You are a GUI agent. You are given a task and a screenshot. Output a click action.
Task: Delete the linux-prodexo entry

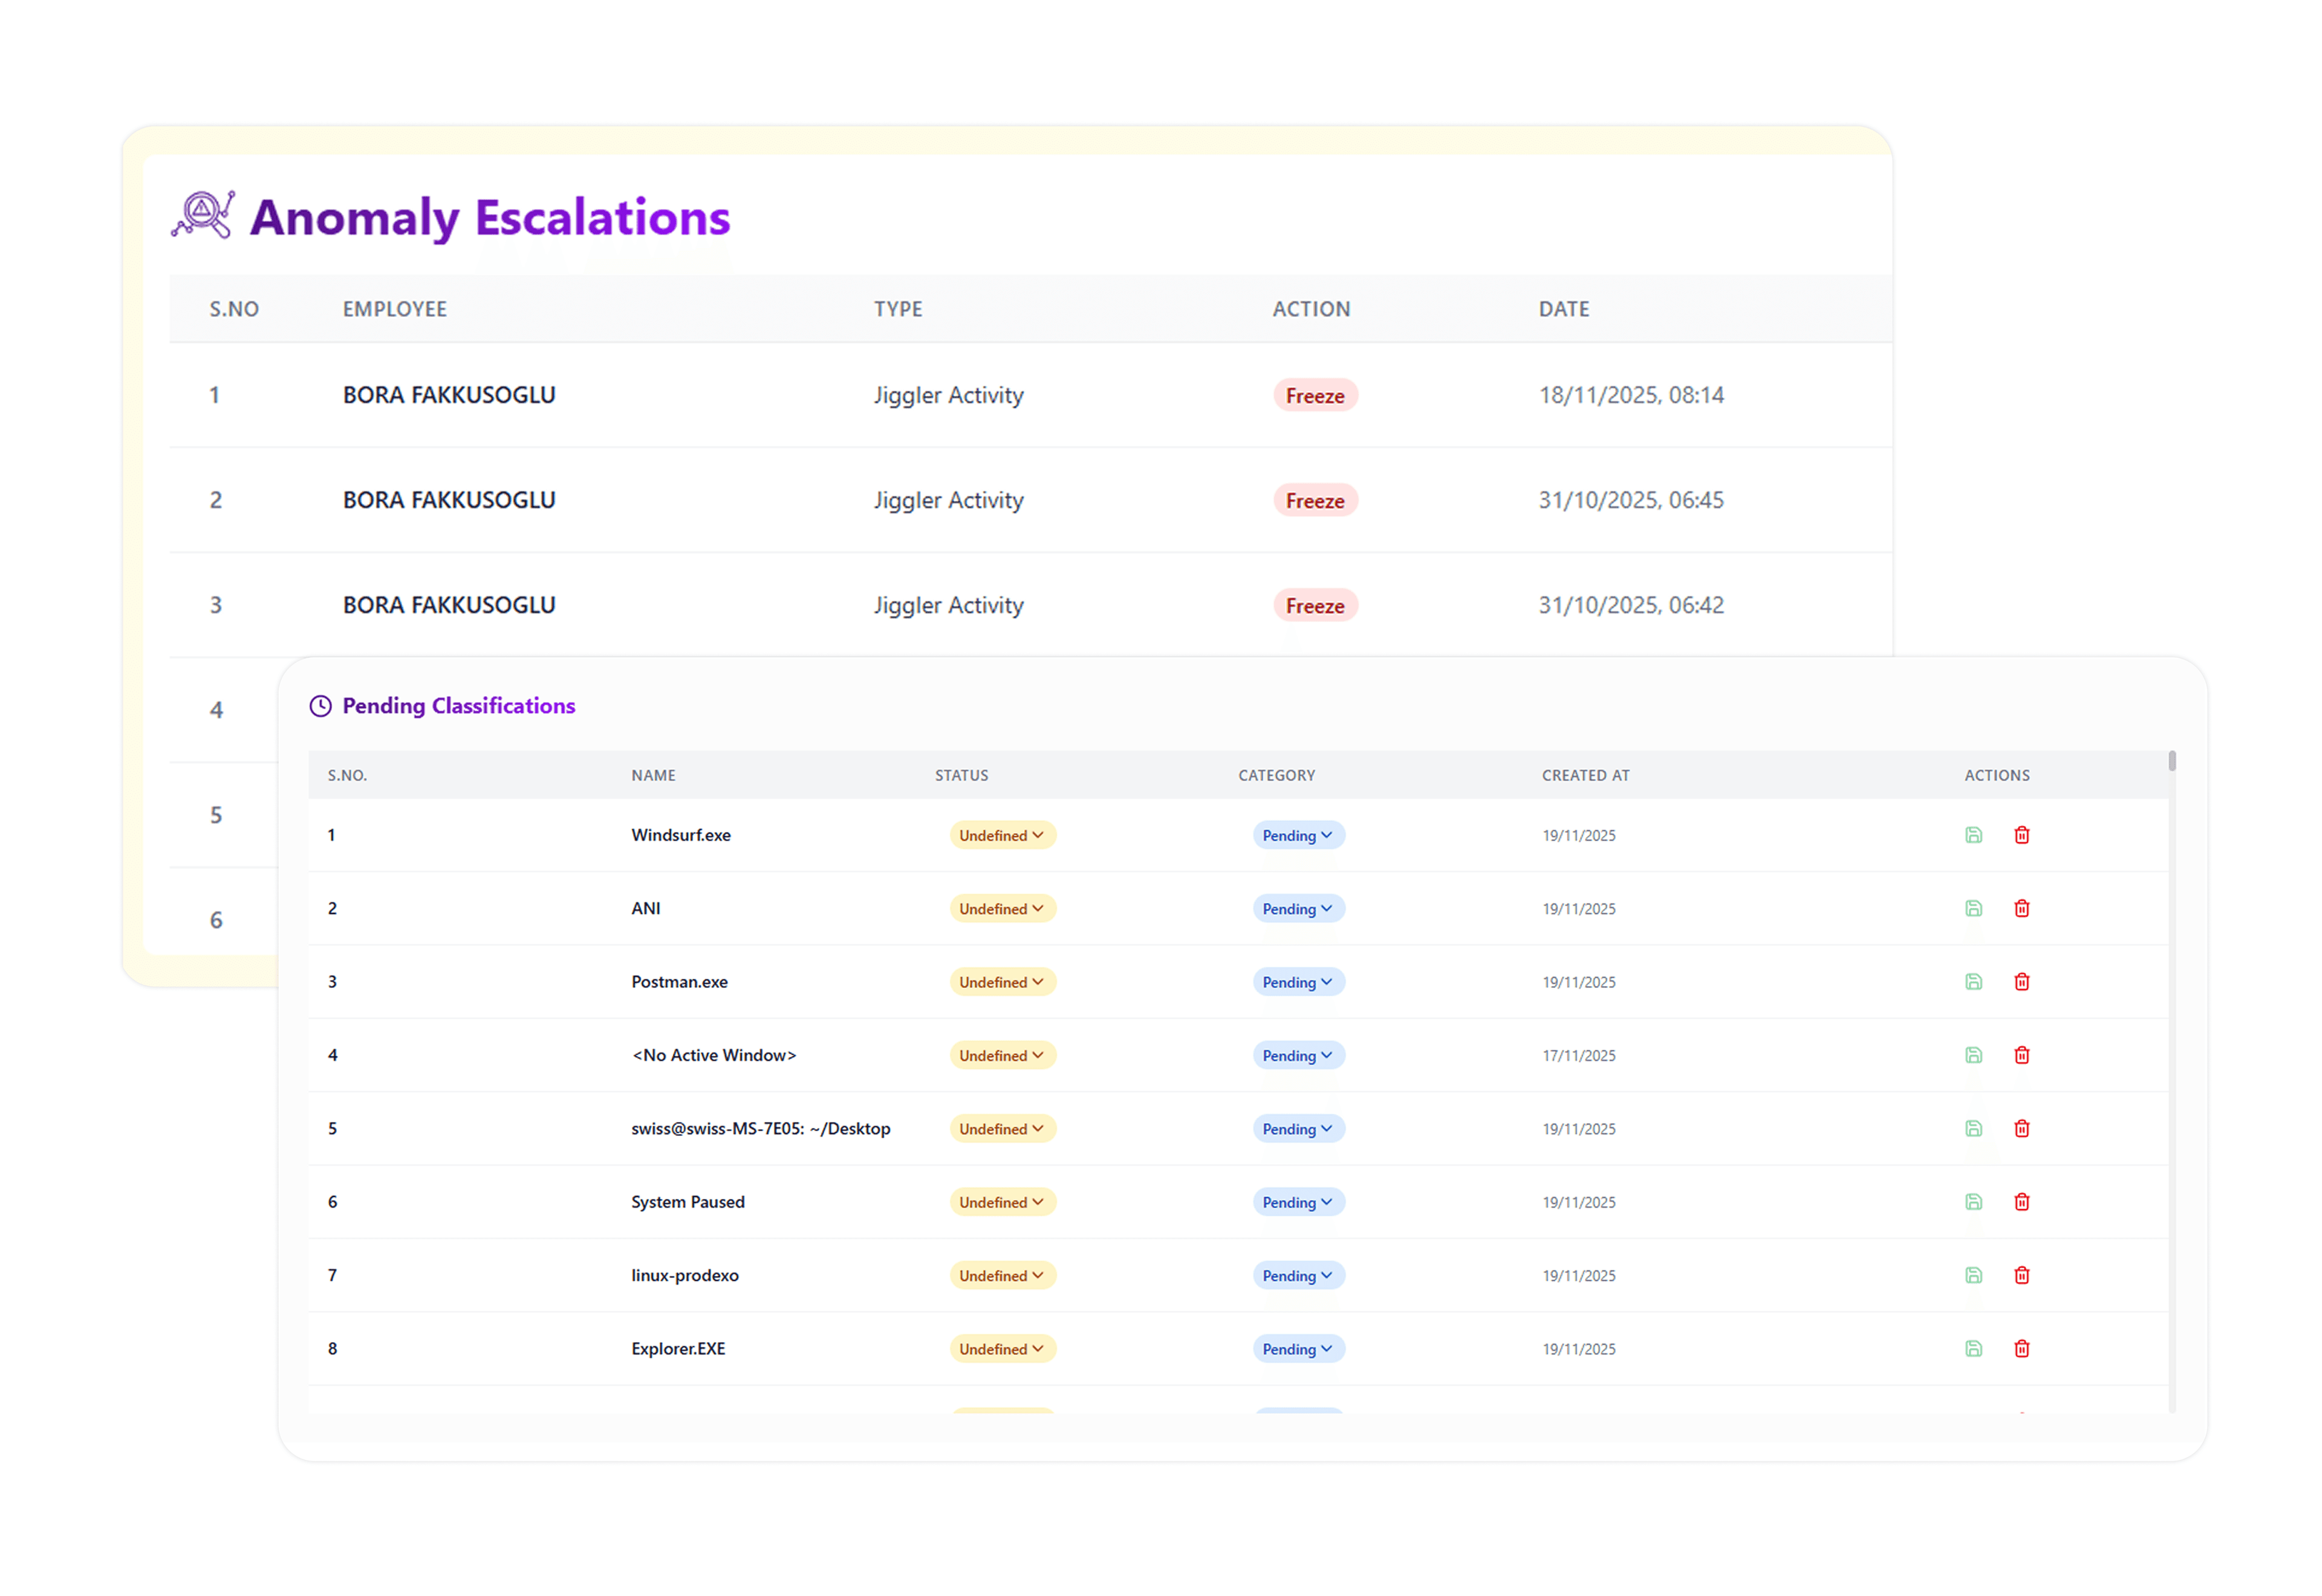(x=2022, y=1275)
